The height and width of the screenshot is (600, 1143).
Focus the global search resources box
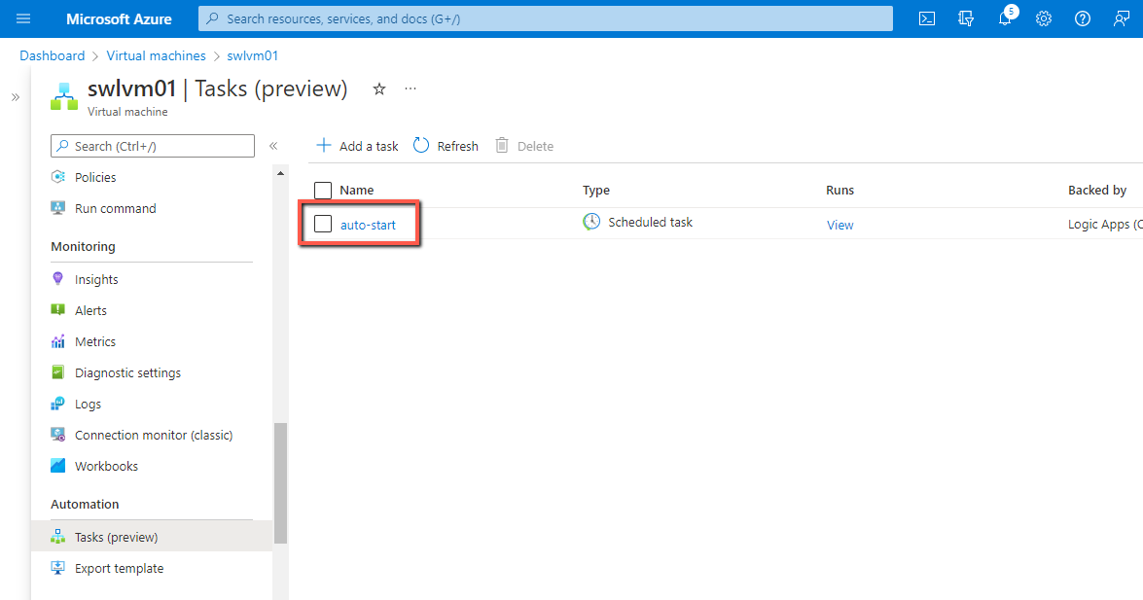tap(546, 18)
